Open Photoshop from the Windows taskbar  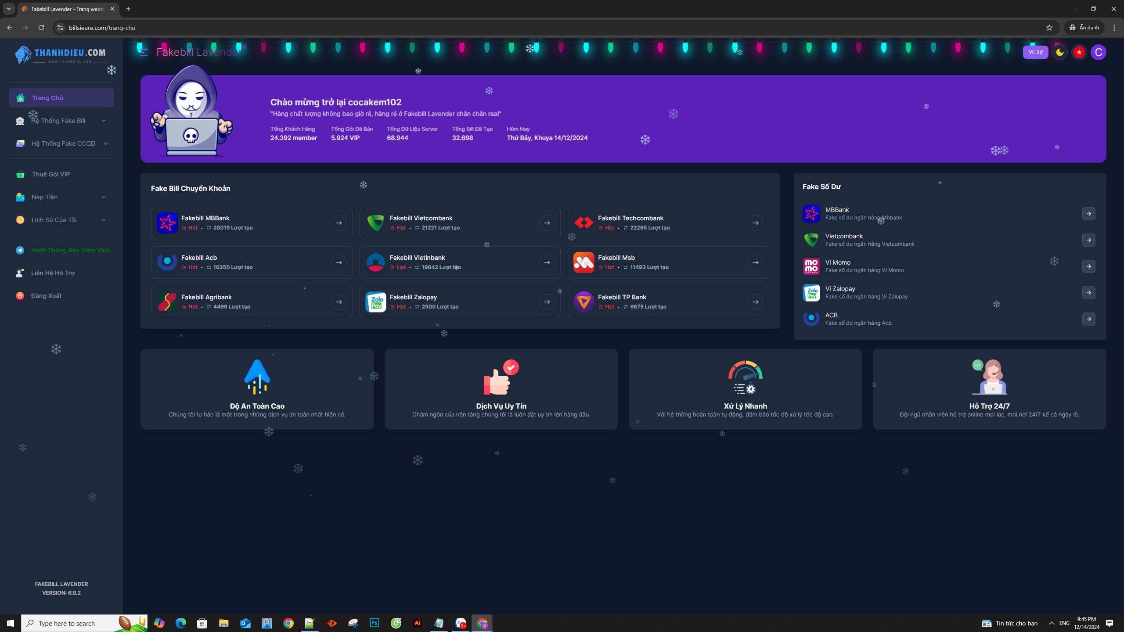pos(374,623)
